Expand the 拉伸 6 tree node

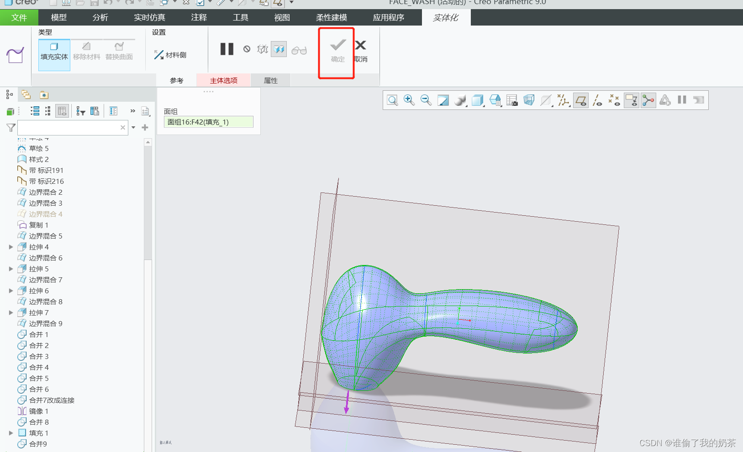[x=11, y=291]
